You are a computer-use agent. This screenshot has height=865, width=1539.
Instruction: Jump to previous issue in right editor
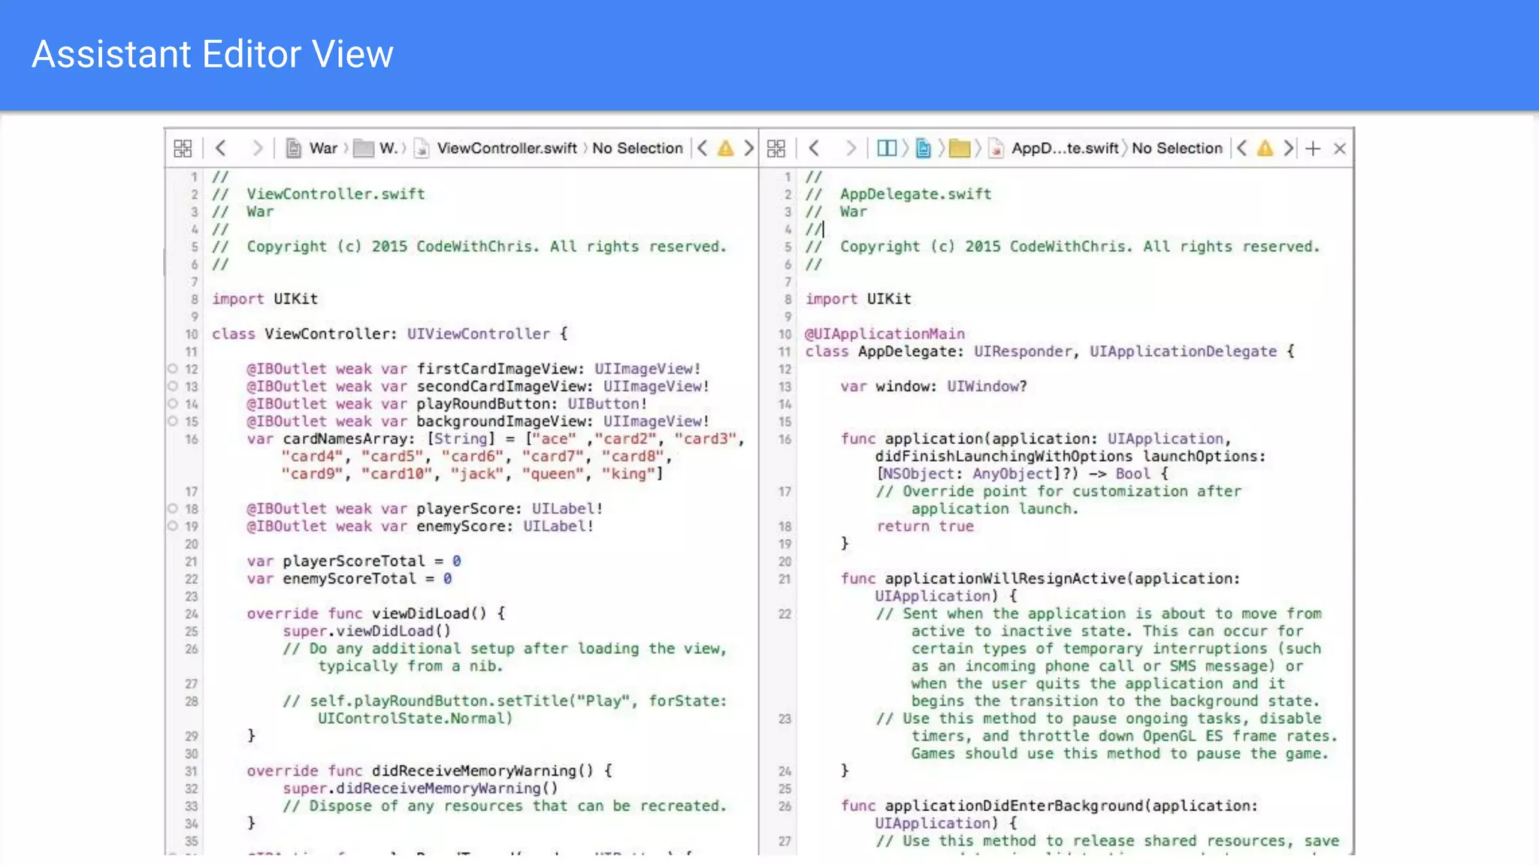(1241, 148)
